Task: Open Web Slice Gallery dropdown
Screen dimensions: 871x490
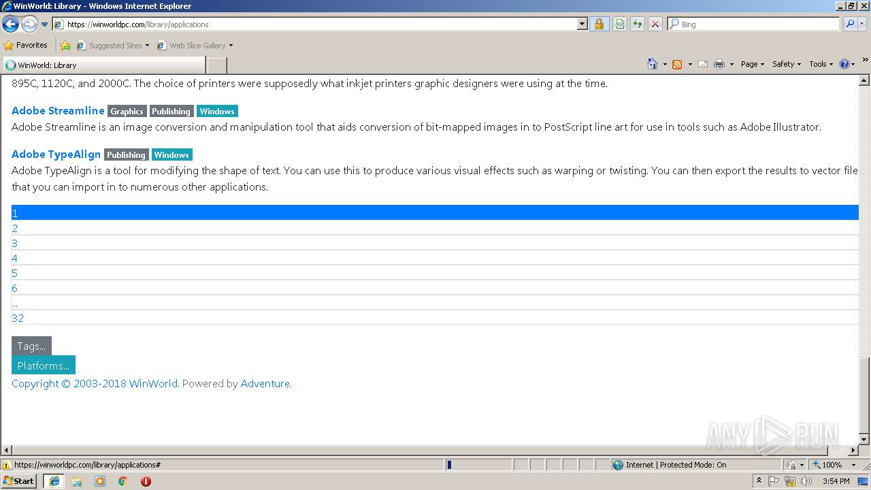Action: 195,46
